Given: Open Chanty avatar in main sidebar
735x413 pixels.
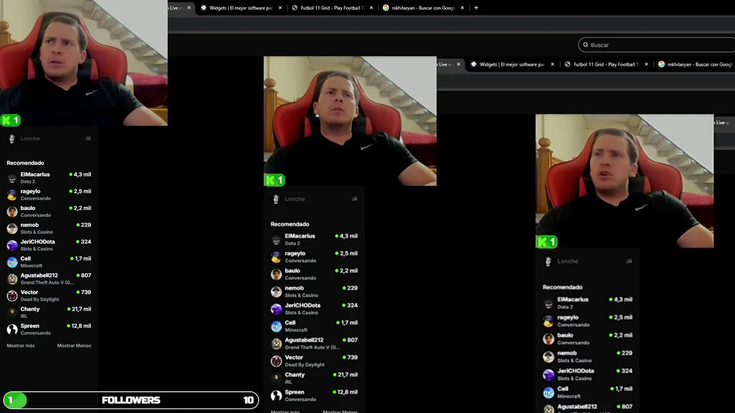Looking at the screenshot, I should (12, 312).
